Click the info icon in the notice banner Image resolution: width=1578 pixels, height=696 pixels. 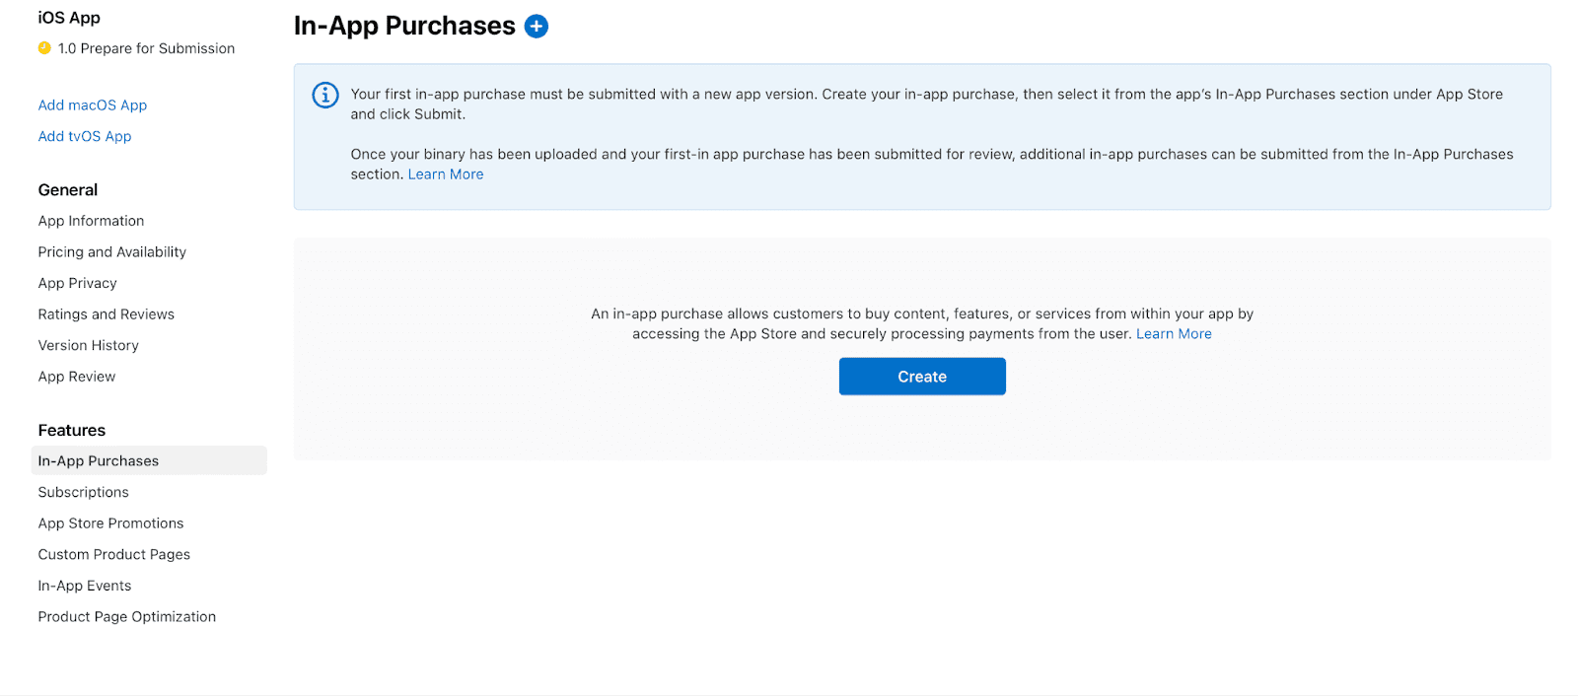[x=324, y=95]
